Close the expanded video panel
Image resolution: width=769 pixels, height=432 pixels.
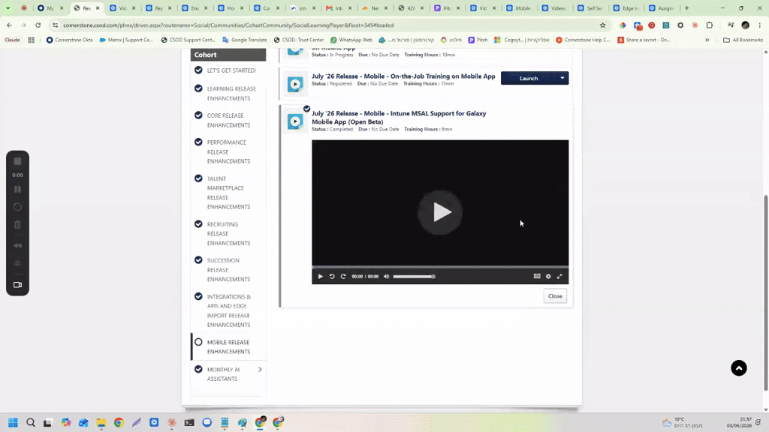555,295
